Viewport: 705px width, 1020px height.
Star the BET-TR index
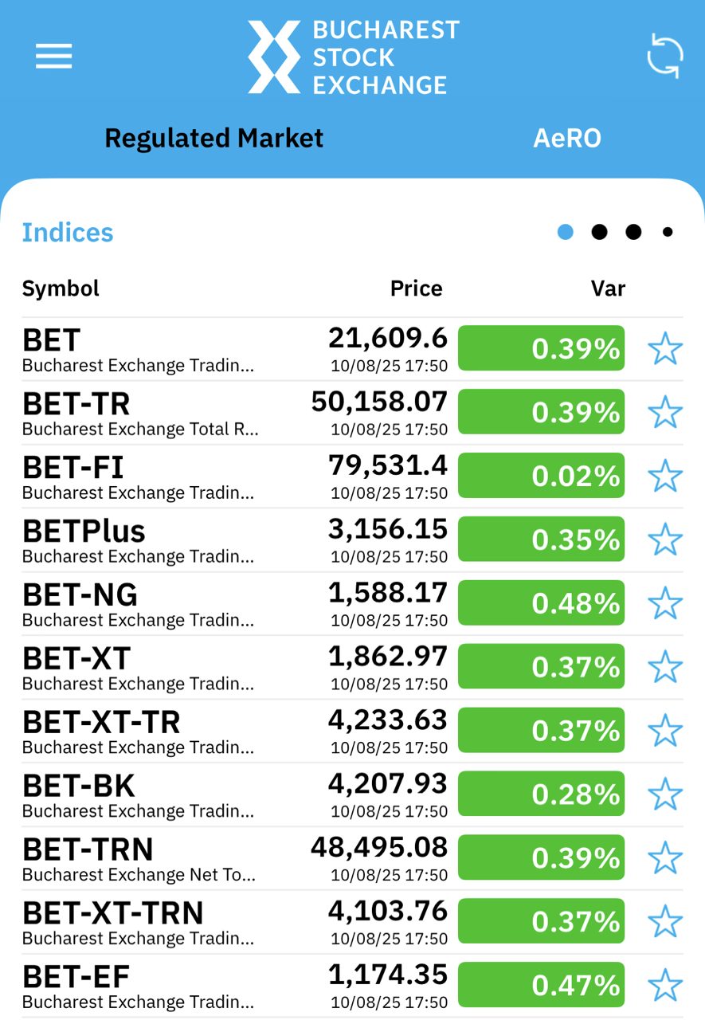(x=664, y=413)
